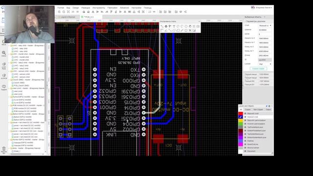Toggle visibility of TopSolderMaskLayer

point(246,134)
